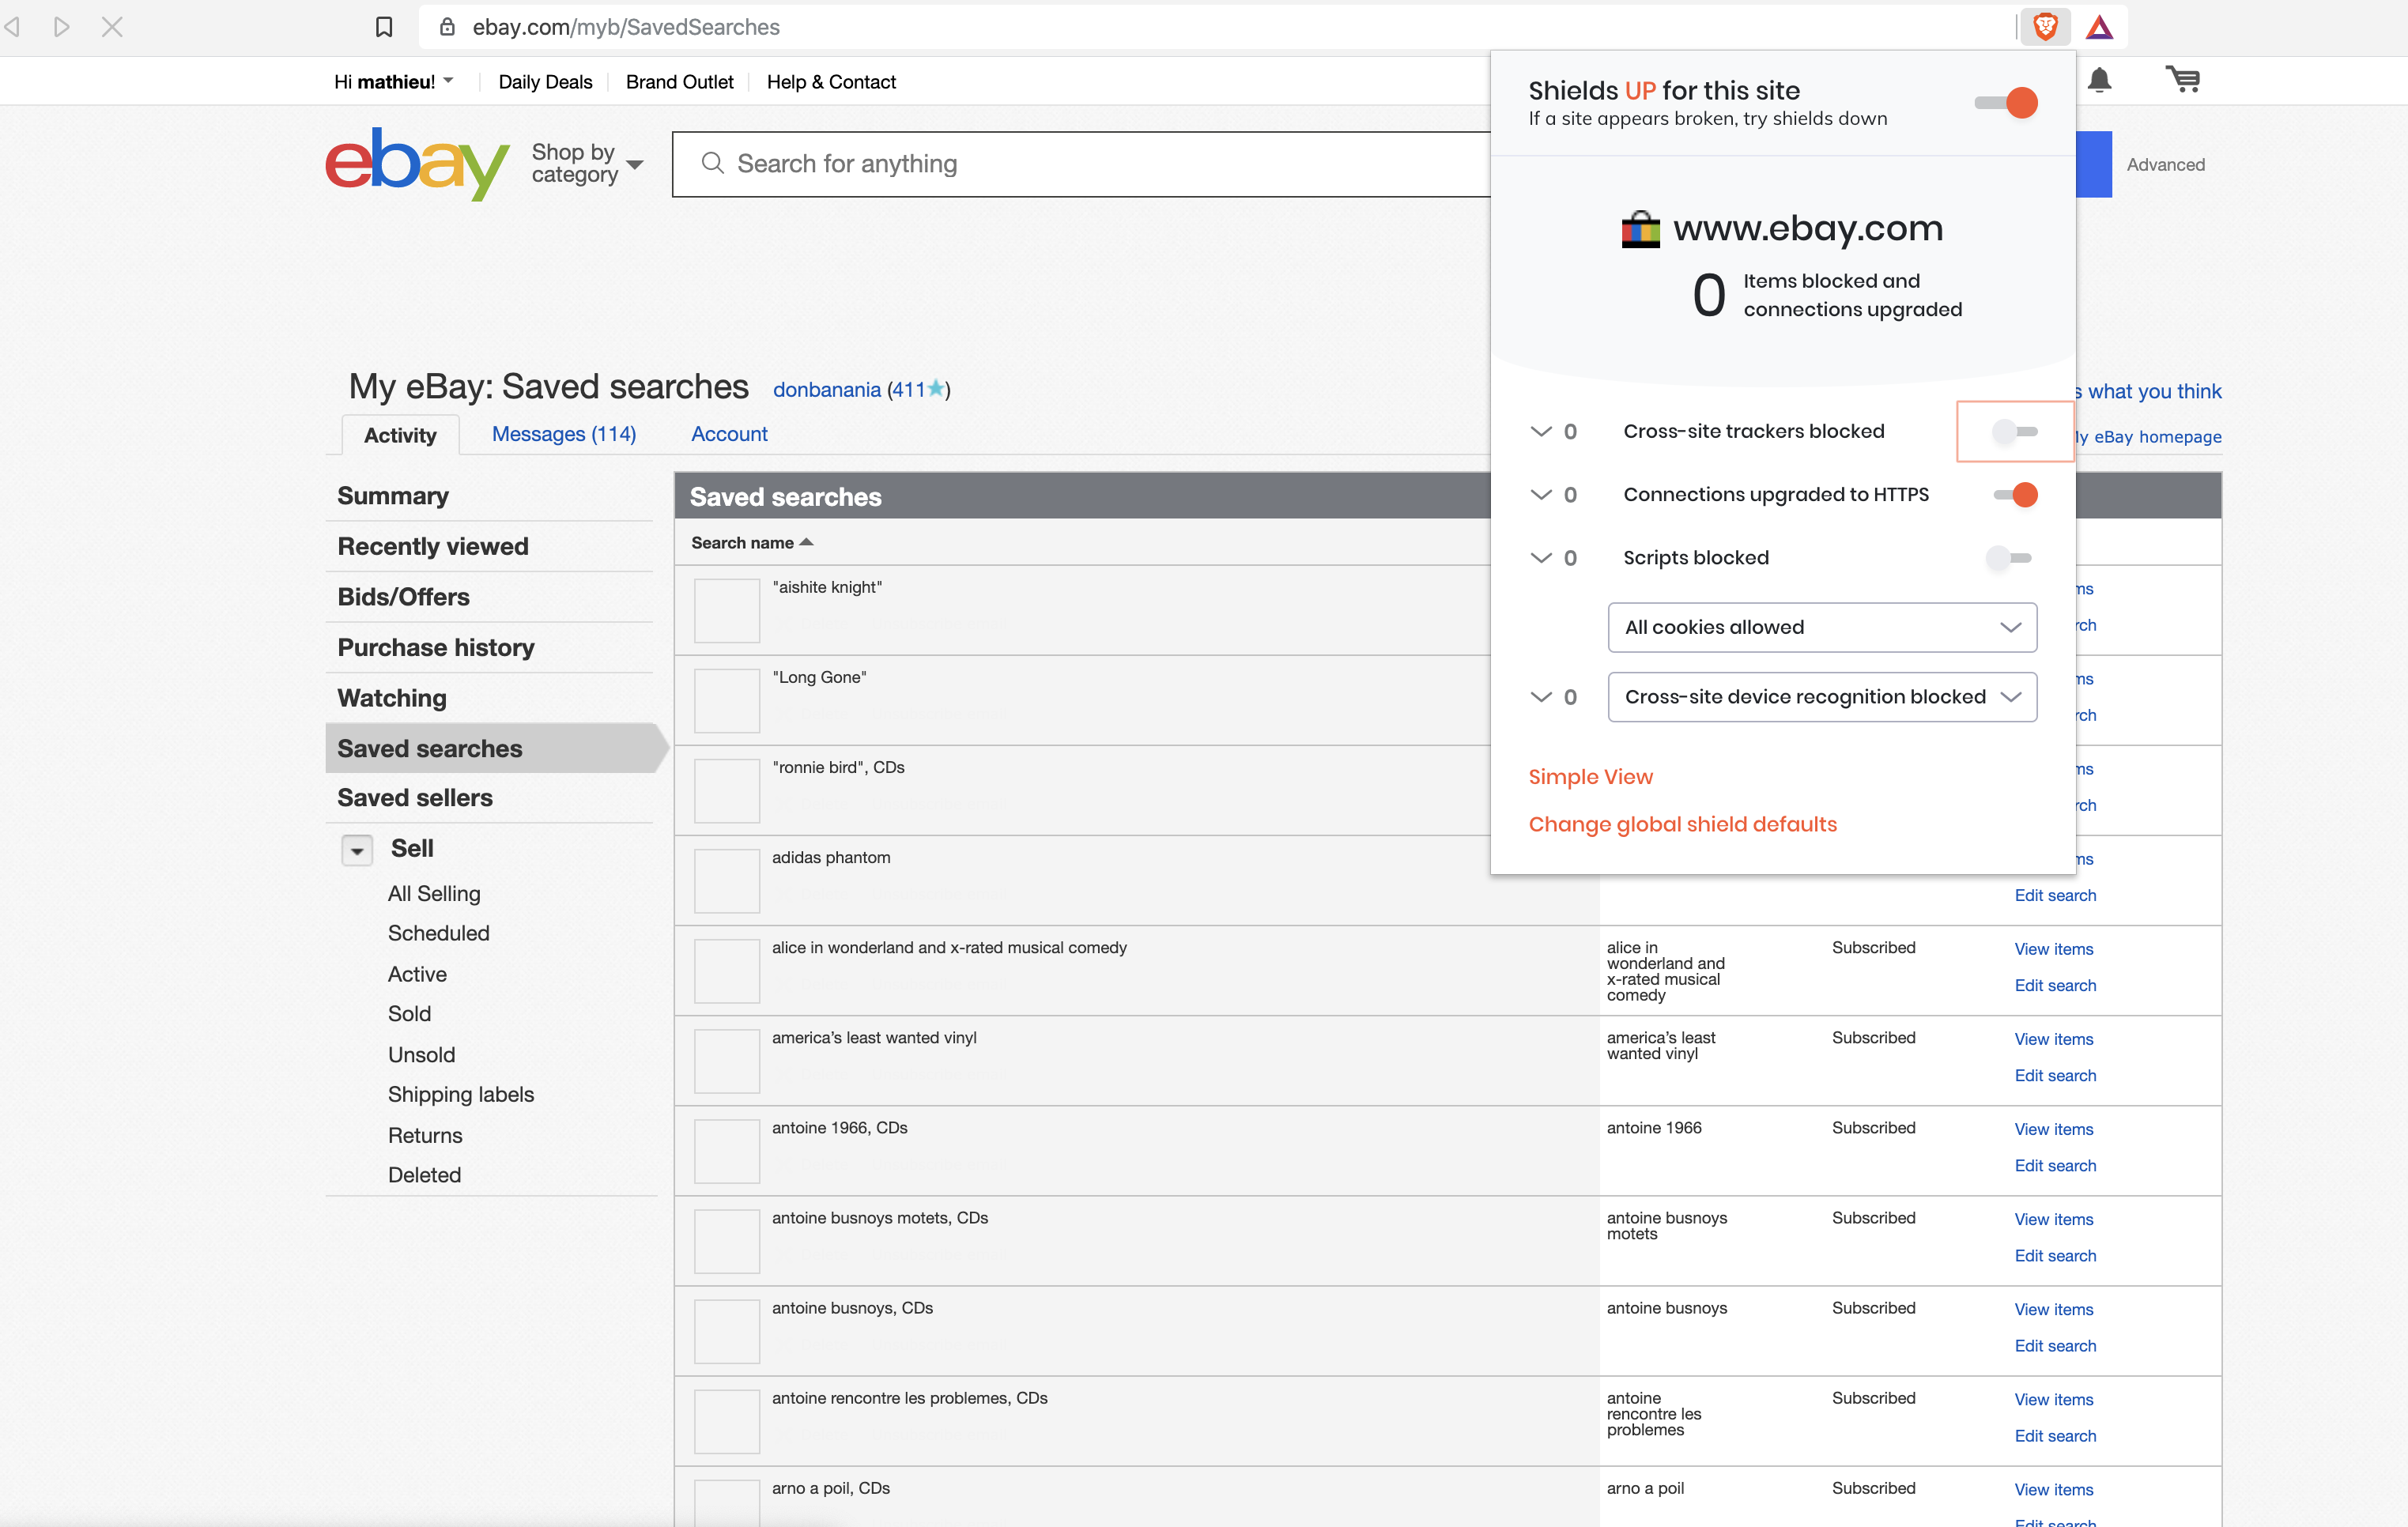Screen dimensions: 2408x1527
Task: Expand Connections upgraded to HTTPS details chevron
Action: 1541,494
